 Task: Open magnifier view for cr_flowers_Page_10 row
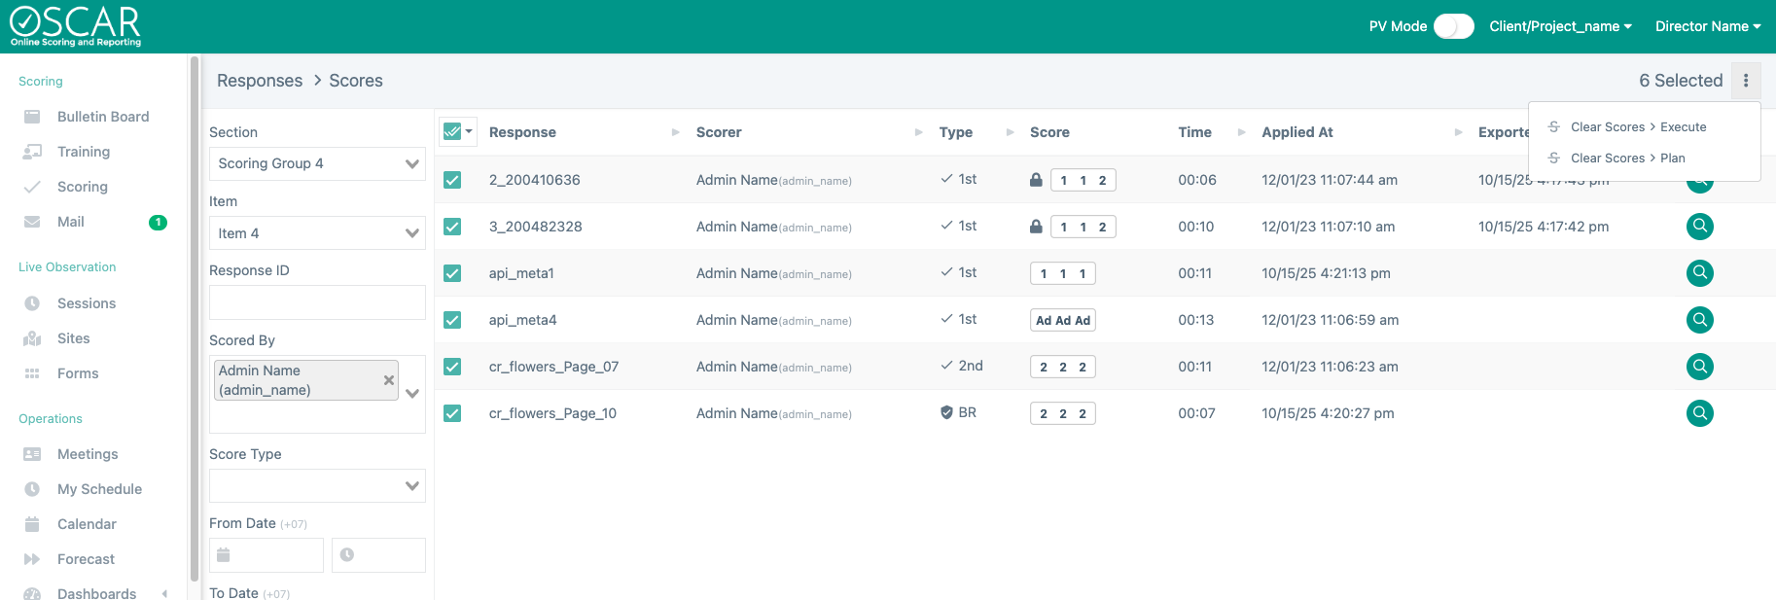point(1699,413)
